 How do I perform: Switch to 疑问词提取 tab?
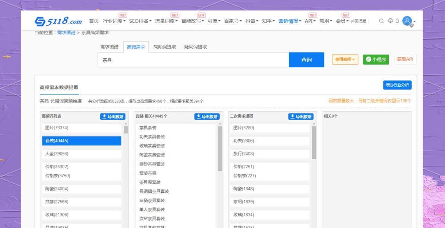pos(195,47)
